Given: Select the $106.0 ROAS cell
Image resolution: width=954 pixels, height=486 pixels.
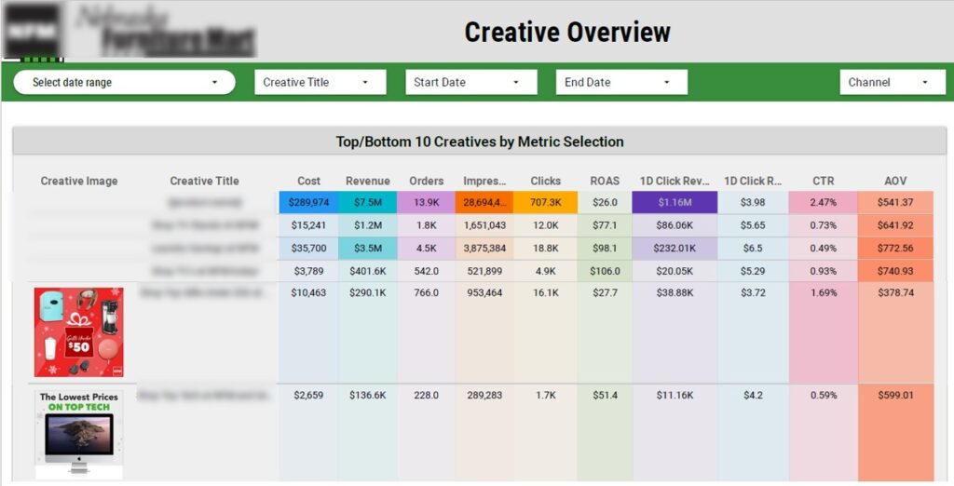Looking at the screenshot, I should click(604, 271).
